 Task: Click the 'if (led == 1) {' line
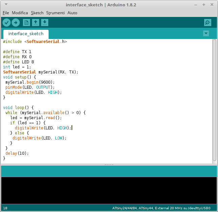[28, 123]
